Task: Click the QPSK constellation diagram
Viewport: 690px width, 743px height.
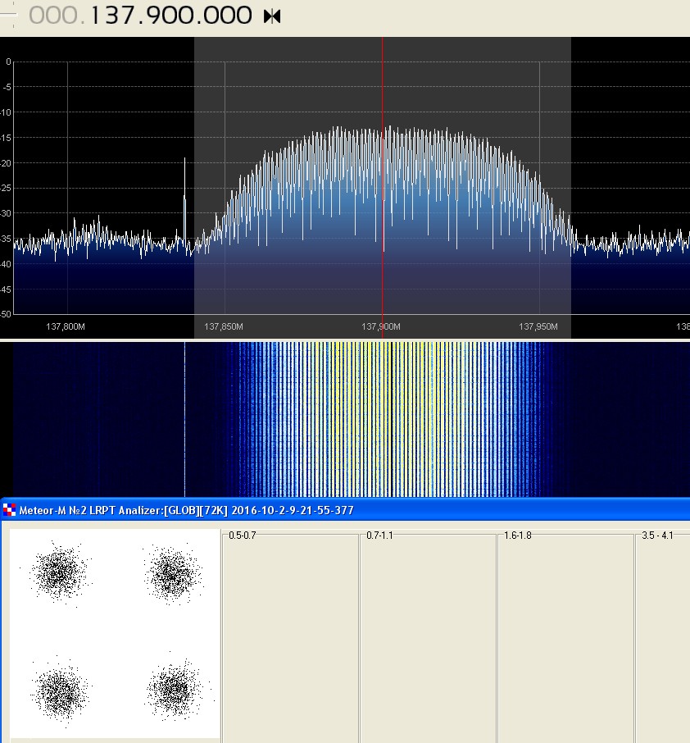Action: [115, 633]
